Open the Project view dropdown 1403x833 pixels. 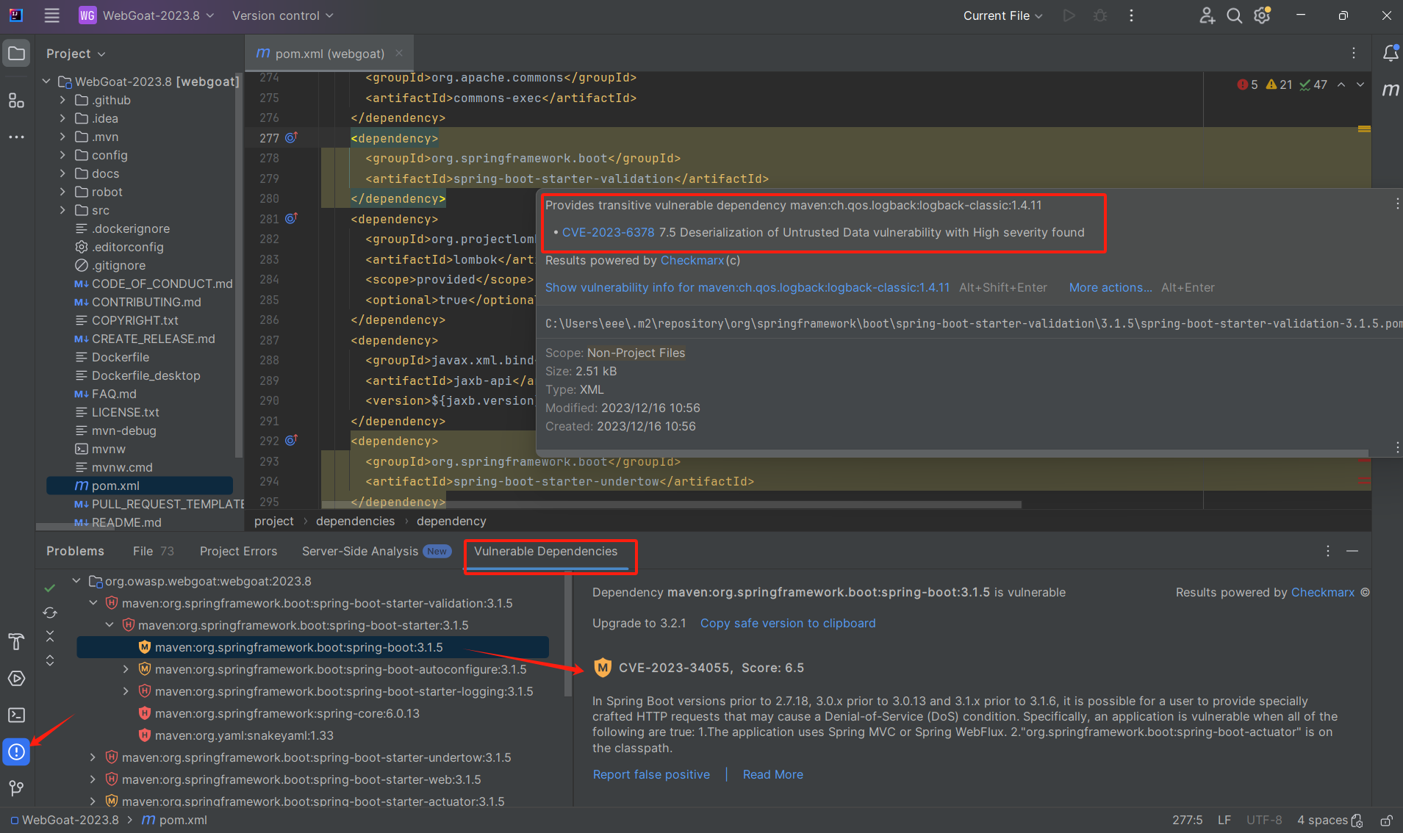click(x=76, y=54)
